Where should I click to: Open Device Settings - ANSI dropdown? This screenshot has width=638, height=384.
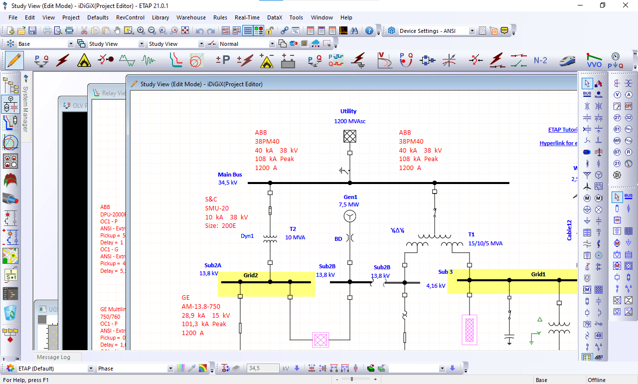click(472, 31)
